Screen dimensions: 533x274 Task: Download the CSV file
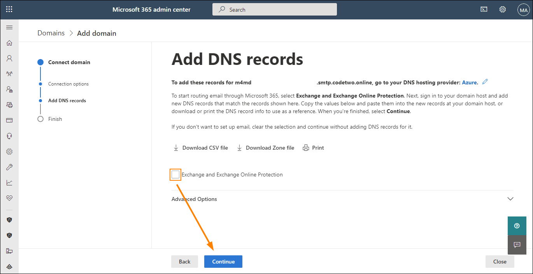click(200, 148)
